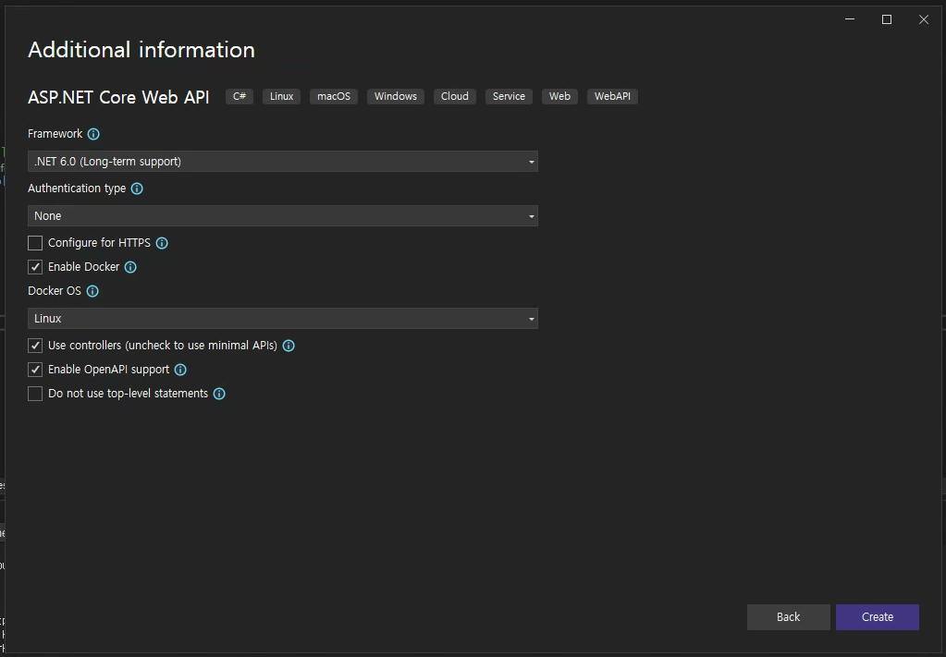Click the Service tag
Viewport: 946px width, 657px height.
pos(509,96)
